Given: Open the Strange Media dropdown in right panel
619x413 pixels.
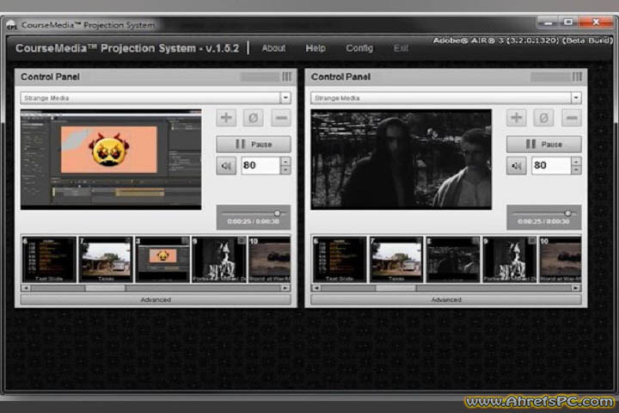Looking at the screenshot, I should pyautogui.click(x=576, y=97).
